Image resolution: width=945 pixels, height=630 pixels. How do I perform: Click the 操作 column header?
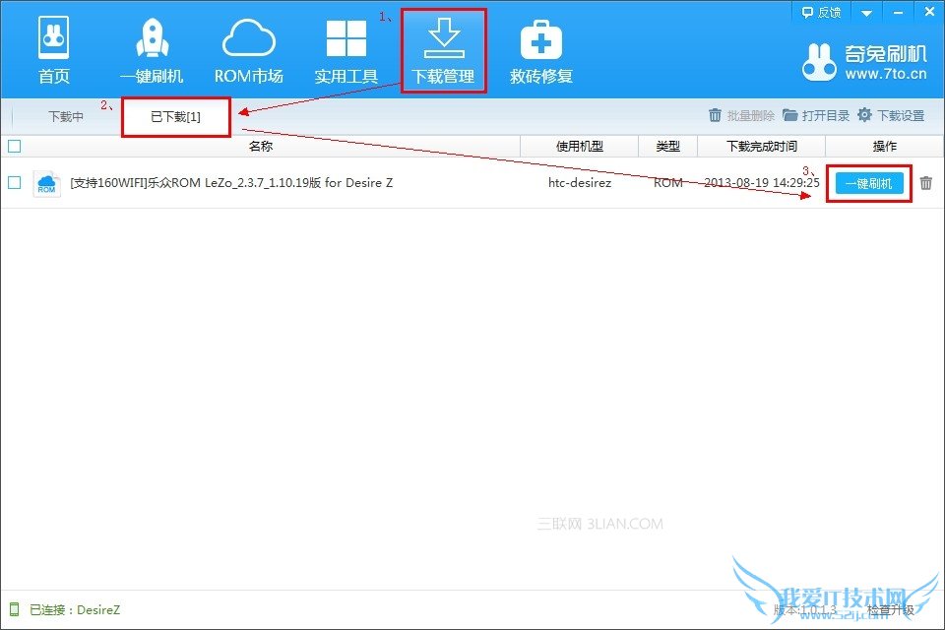(884, 146)
